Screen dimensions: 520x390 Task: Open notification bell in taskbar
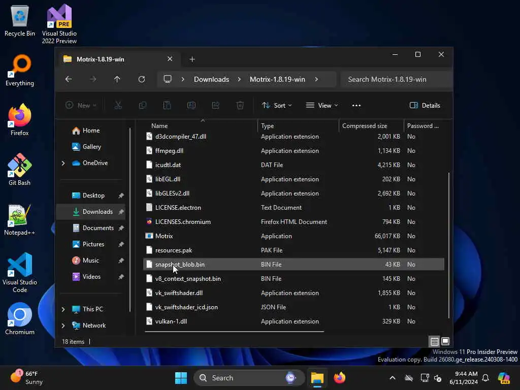tap(485, 378)
